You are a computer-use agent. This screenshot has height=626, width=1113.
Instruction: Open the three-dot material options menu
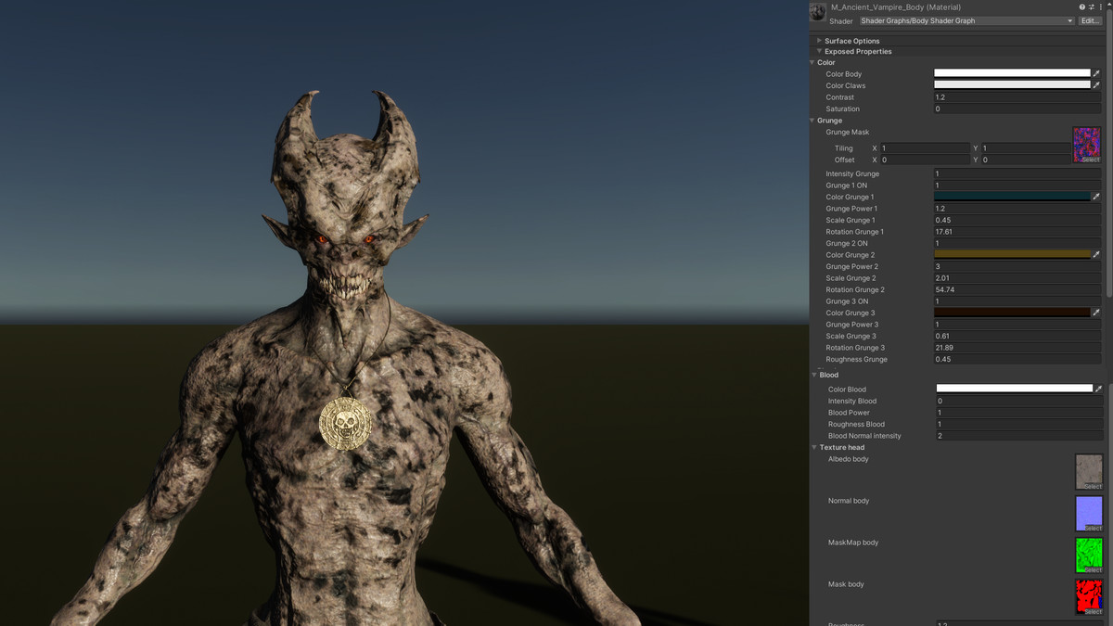click(x=1101, y=6)
